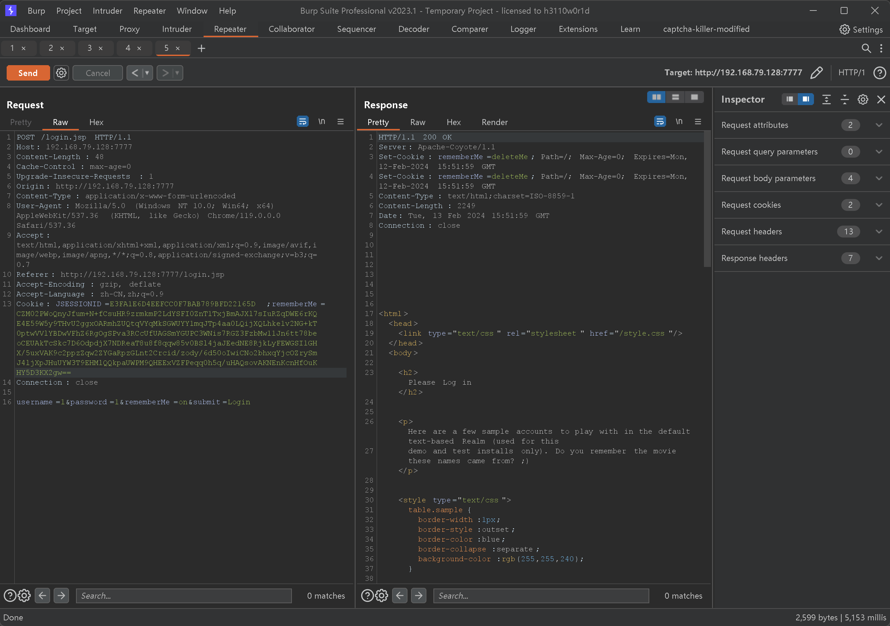Click the Inspector collapse all sections icon
The width and height of the screenshot is (890, 626).
tap(844, 99)
